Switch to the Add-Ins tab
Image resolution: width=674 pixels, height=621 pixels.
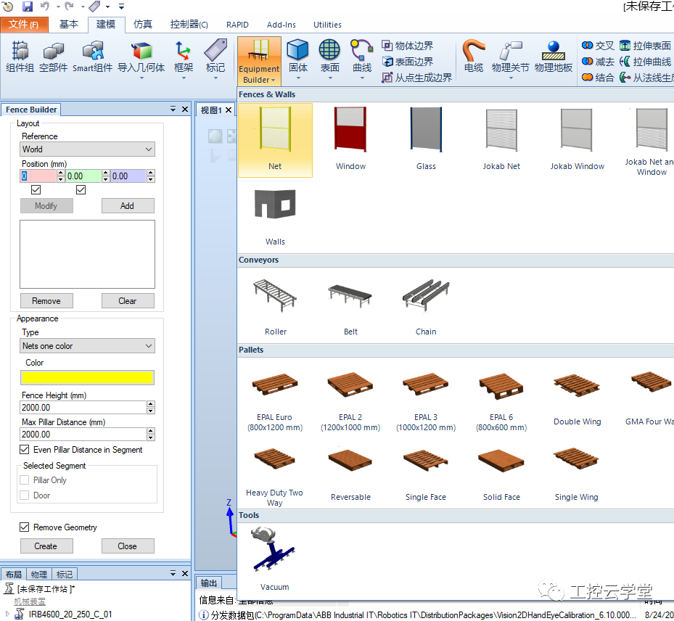[x=281, y=25]
